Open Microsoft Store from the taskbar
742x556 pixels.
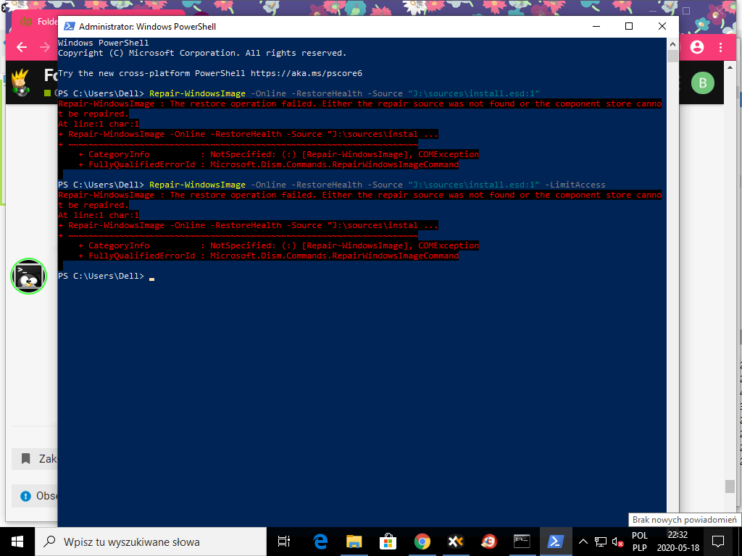[x=388, y=542]
